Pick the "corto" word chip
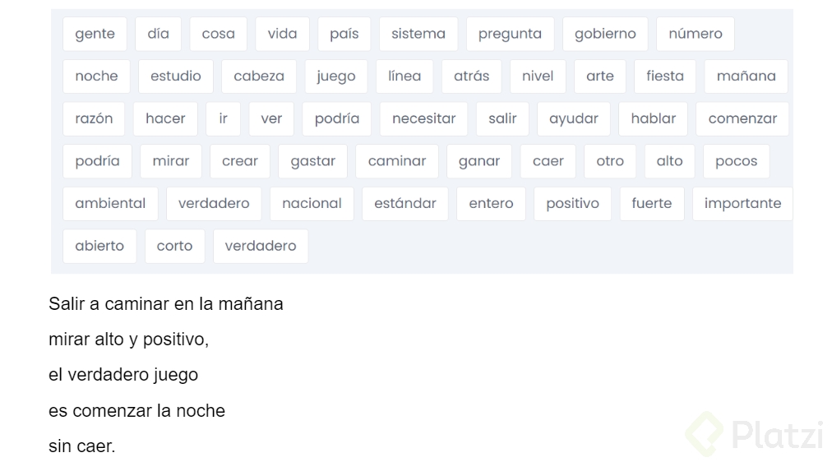The height and width of the screenshot is (462, 832). tap(174, 246)
